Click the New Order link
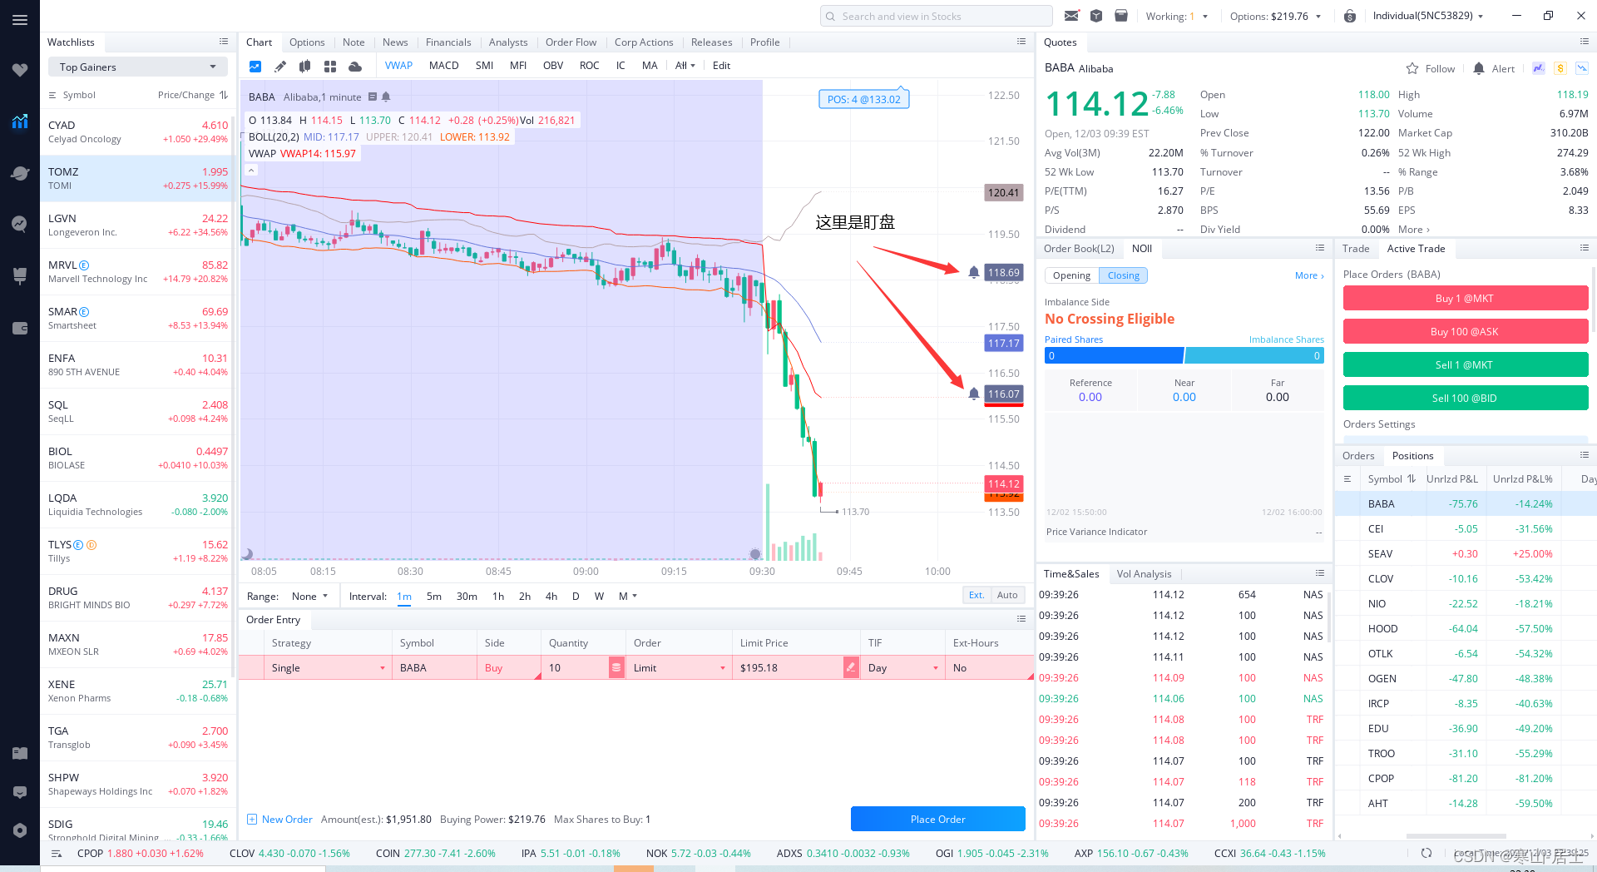Screen dimensions: 1597x872 coord(279,819)
